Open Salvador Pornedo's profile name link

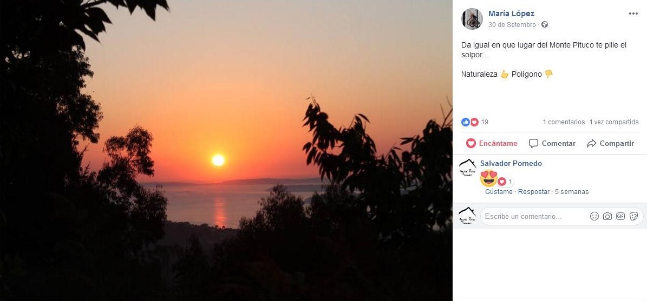[511, 164]
